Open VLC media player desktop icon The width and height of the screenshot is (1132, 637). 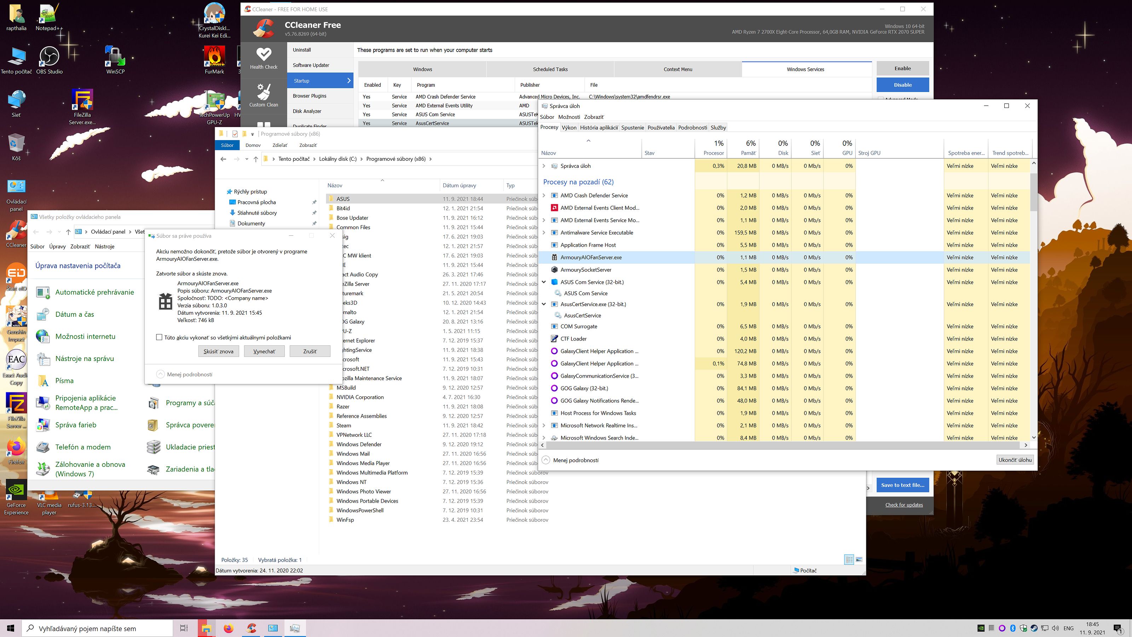tap(49, 502)
